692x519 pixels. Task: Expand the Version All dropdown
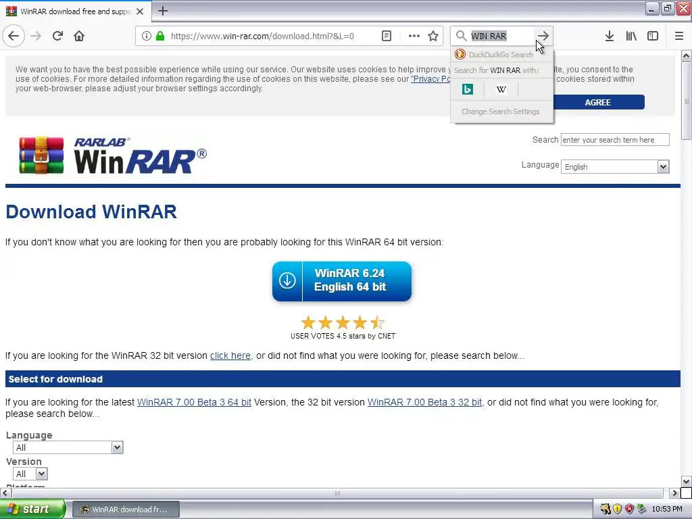(30, 474)
